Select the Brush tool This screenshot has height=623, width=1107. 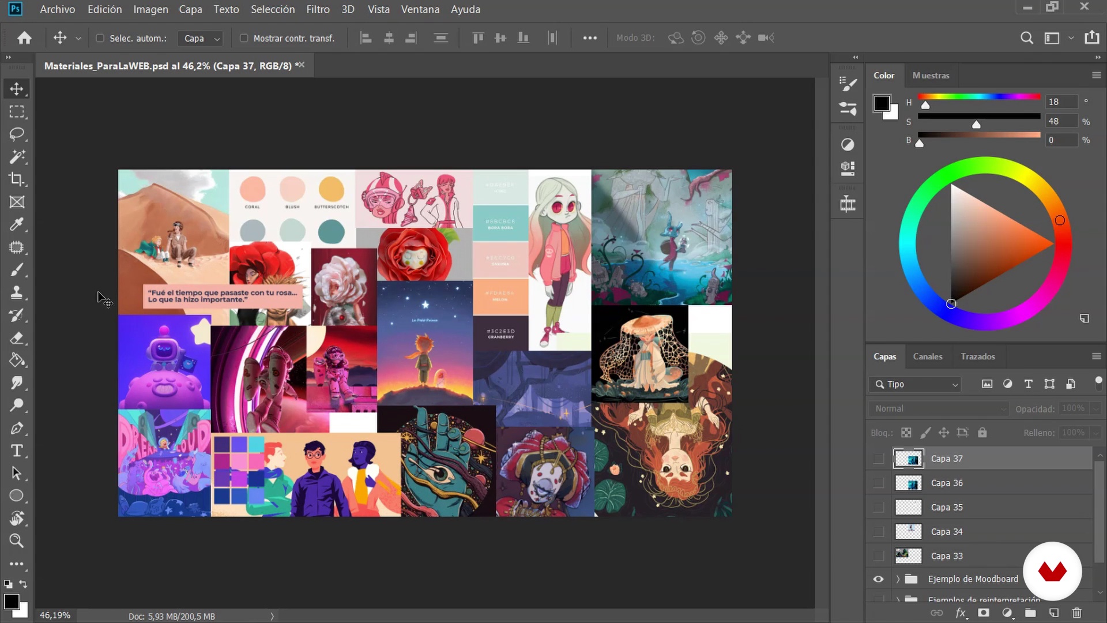pyautogui.click(x=17, y=270)
